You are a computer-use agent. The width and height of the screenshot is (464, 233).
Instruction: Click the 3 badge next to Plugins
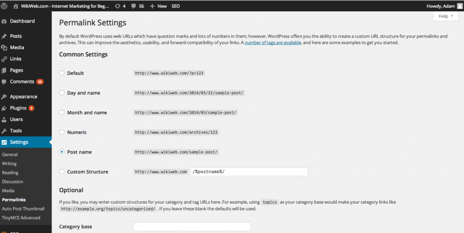coord(31,108)
